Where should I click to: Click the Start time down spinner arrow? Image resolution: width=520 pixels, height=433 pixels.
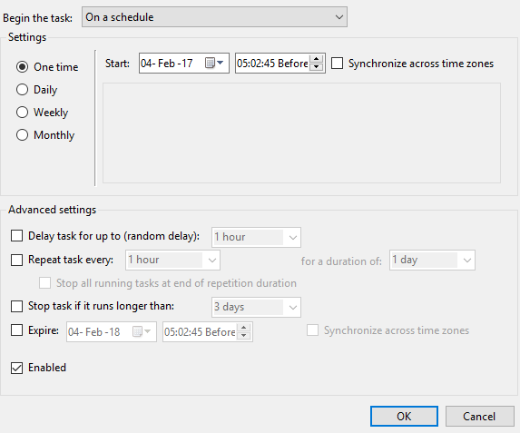point(317,66)
